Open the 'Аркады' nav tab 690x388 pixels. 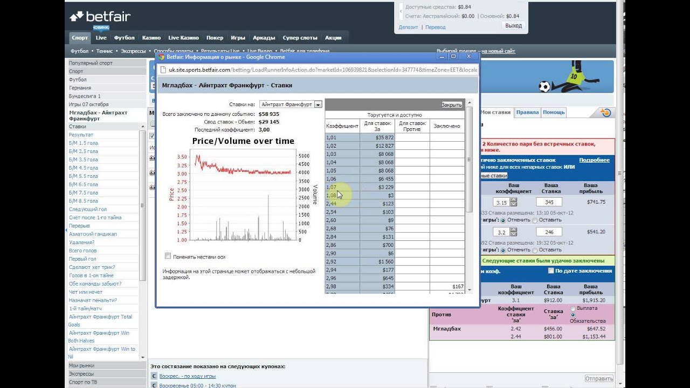click(x=264, y=38)
